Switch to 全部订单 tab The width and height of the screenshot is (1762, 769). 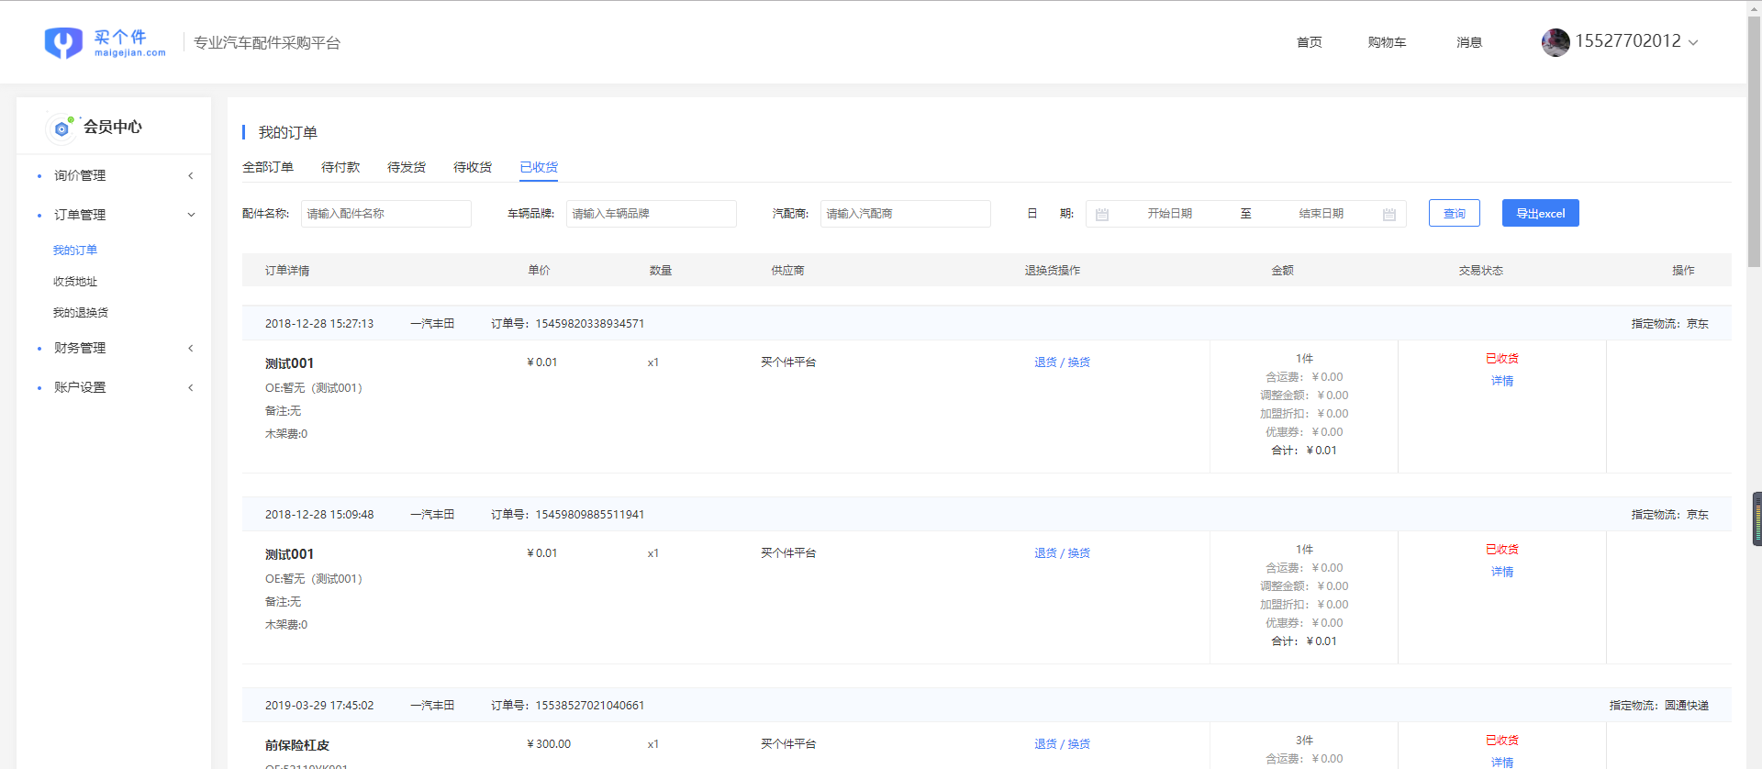click(x=268, y=167)
